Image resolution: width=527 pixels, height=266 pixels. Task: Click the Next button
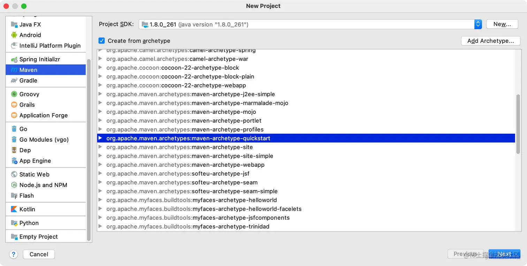[504, 254]
